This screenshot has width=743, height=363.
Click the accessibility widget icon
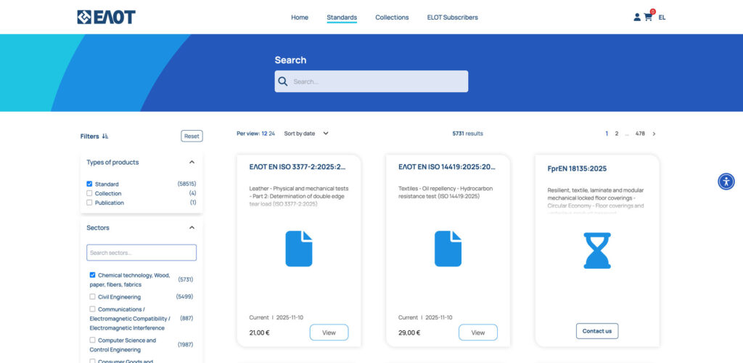726,181
